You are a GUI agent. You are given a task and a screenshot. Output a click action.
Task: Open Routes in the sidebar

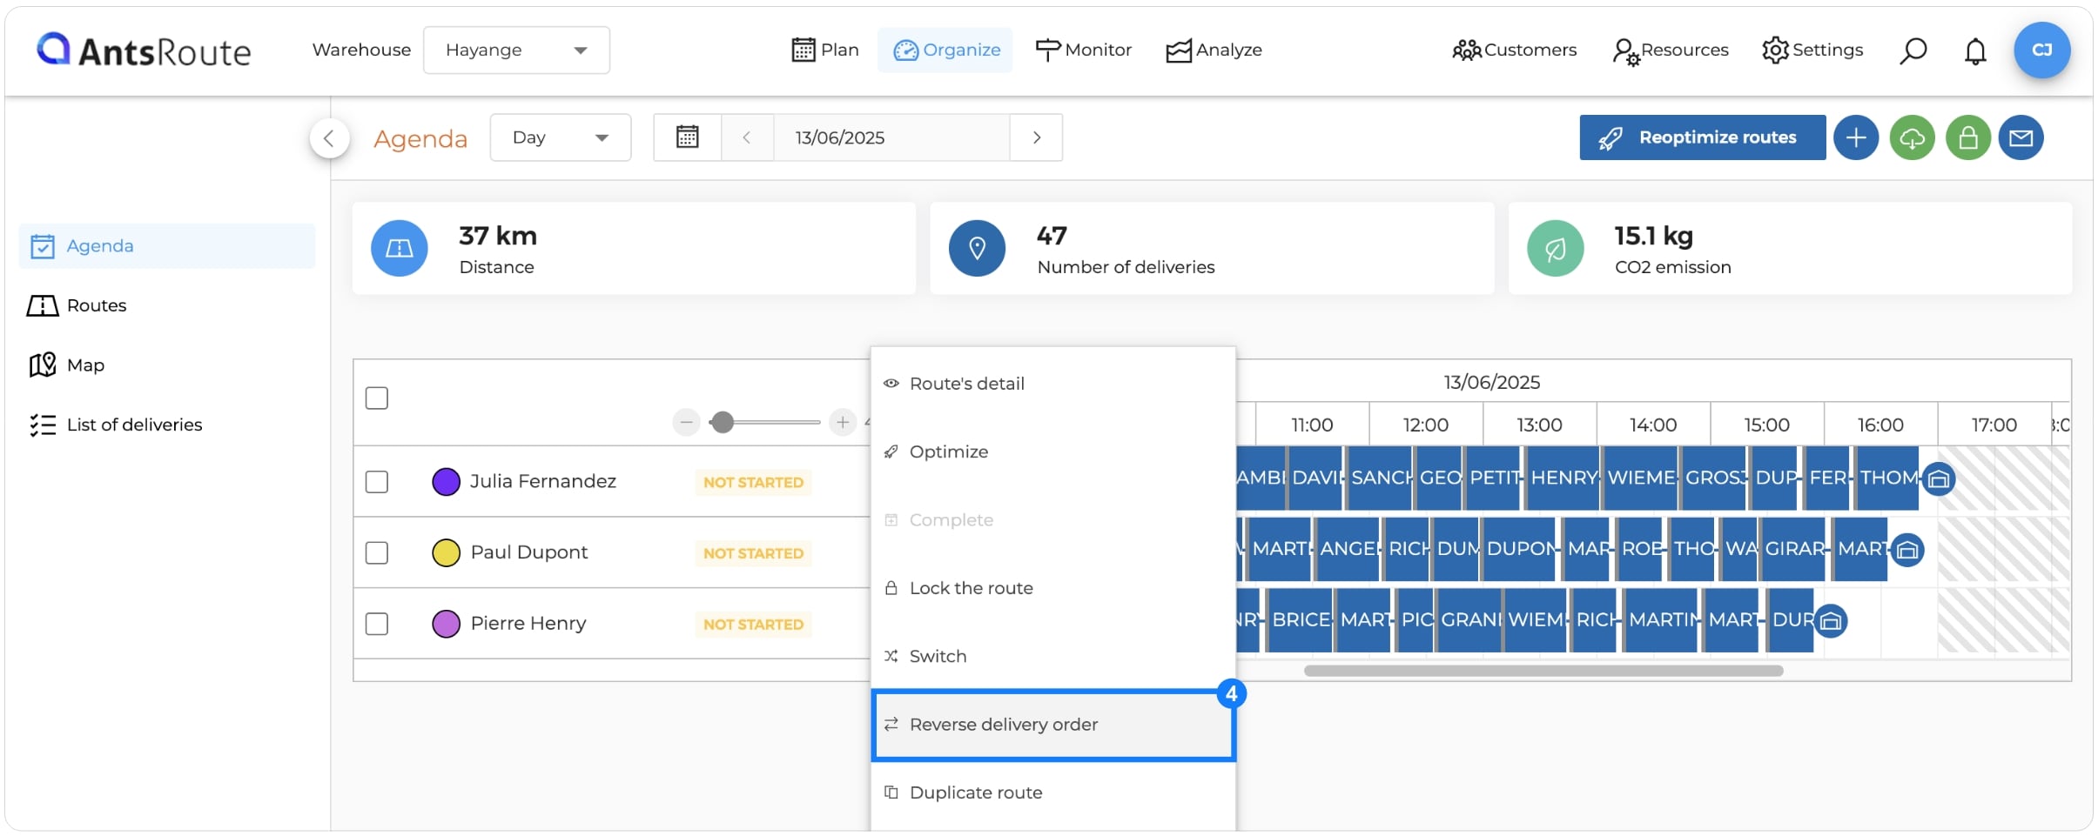point(77,305)
